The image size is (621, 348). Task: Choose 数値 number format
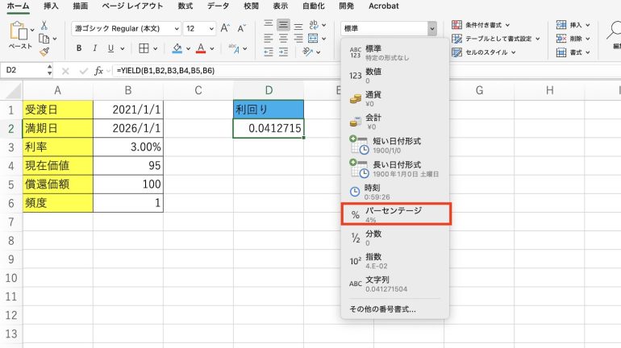coord(395,75)
